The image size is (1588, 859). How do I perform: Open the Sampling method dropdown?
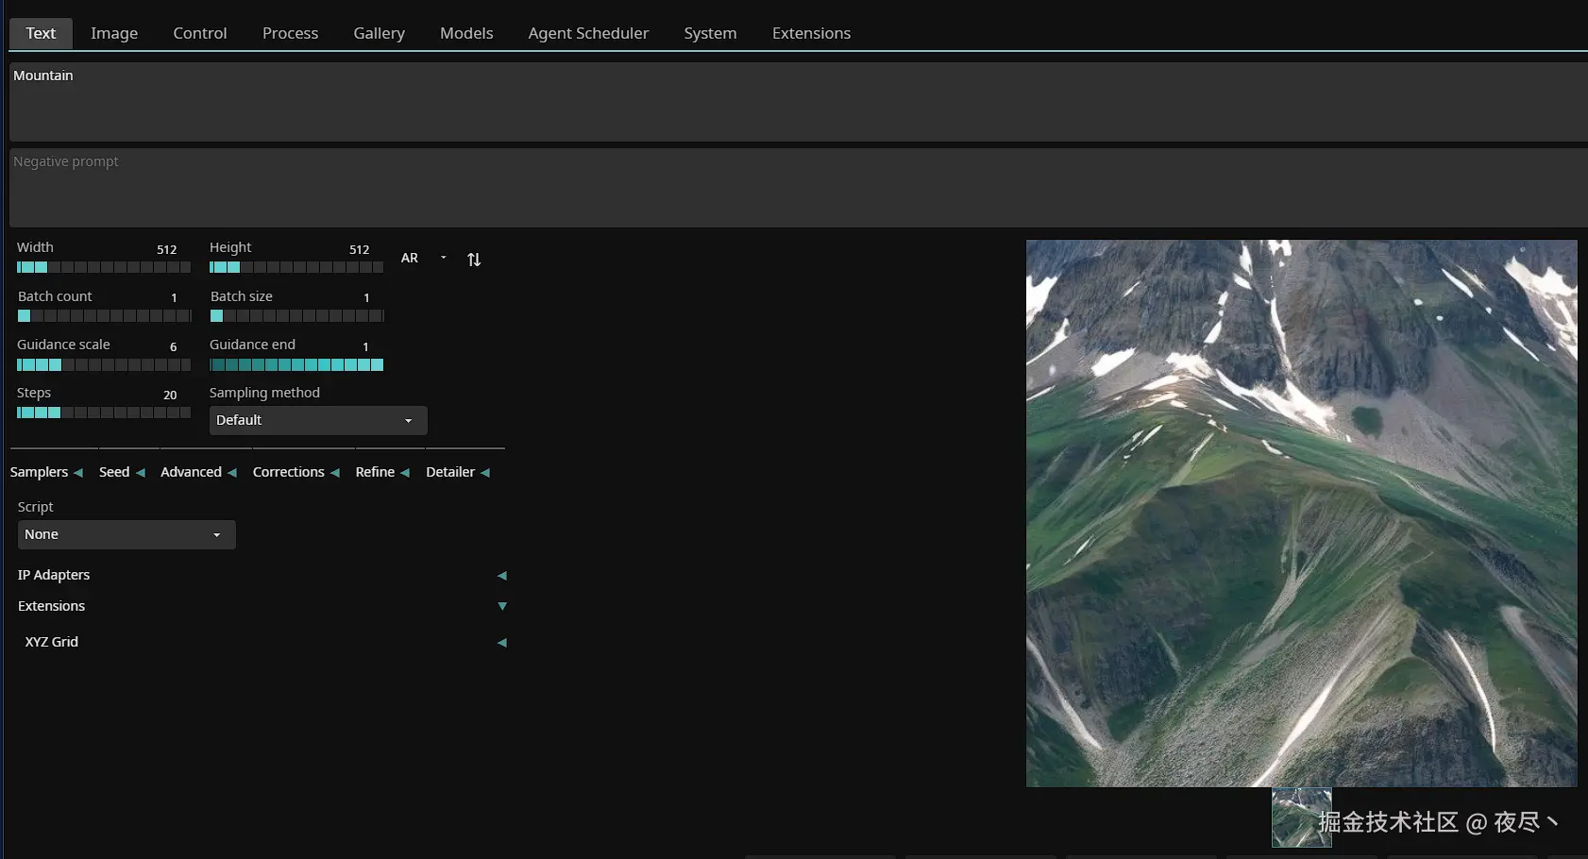coord(318,421)
